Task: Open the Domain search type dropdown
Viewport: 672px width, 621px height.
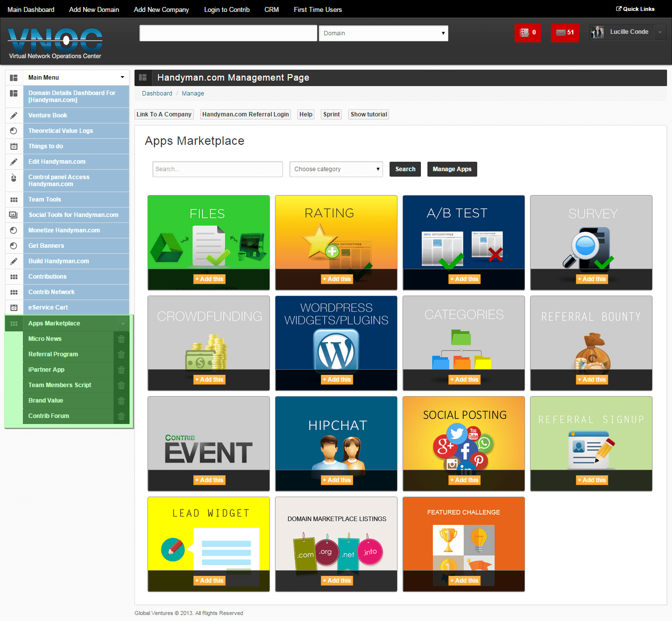Action: click(x=384, y=33)
